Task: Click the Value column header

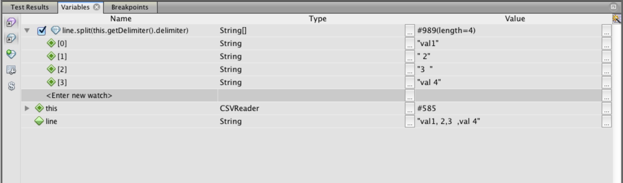Action: click(515, 19)
